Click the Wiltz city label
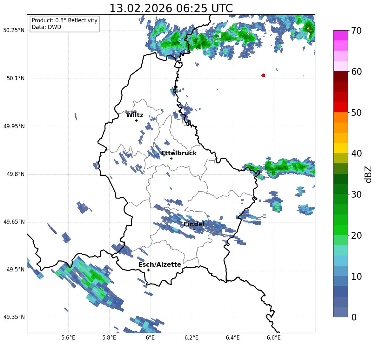376x344 pixels. (135, 115)
